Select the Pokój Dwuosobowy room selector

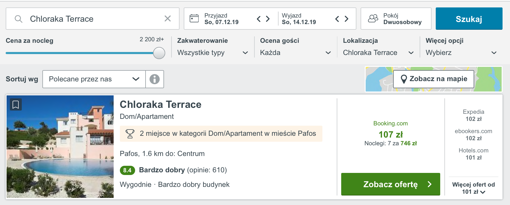point(396,19)
